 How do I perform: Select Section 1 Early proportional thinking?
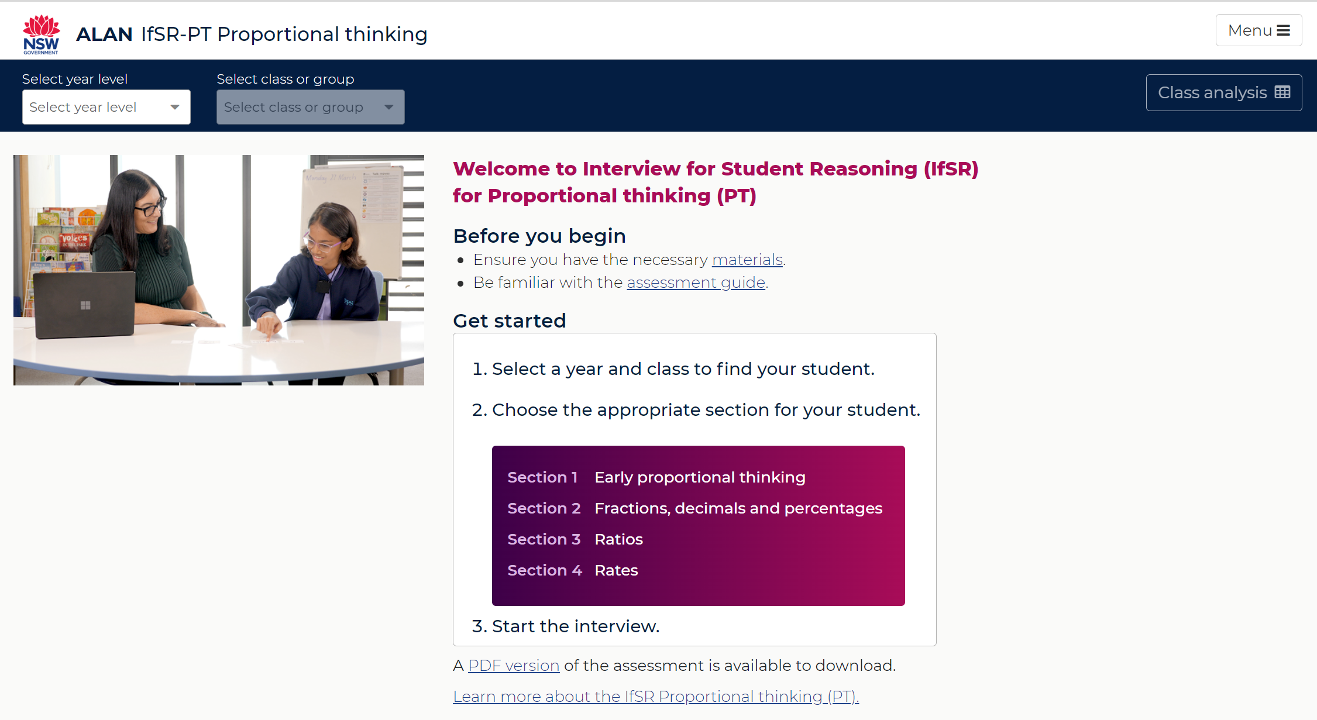pyautogui.click(x=656, y=477)
